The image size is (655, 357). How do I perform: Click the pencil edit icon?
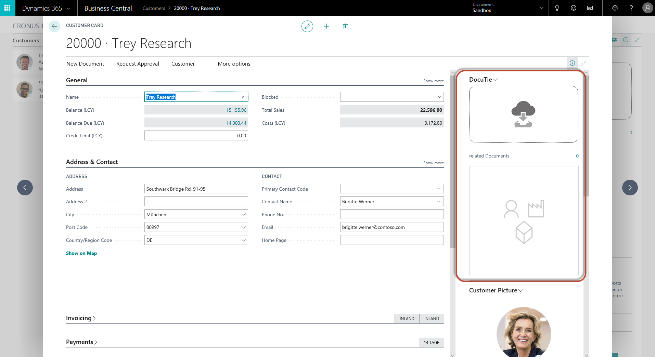(307, 26)
